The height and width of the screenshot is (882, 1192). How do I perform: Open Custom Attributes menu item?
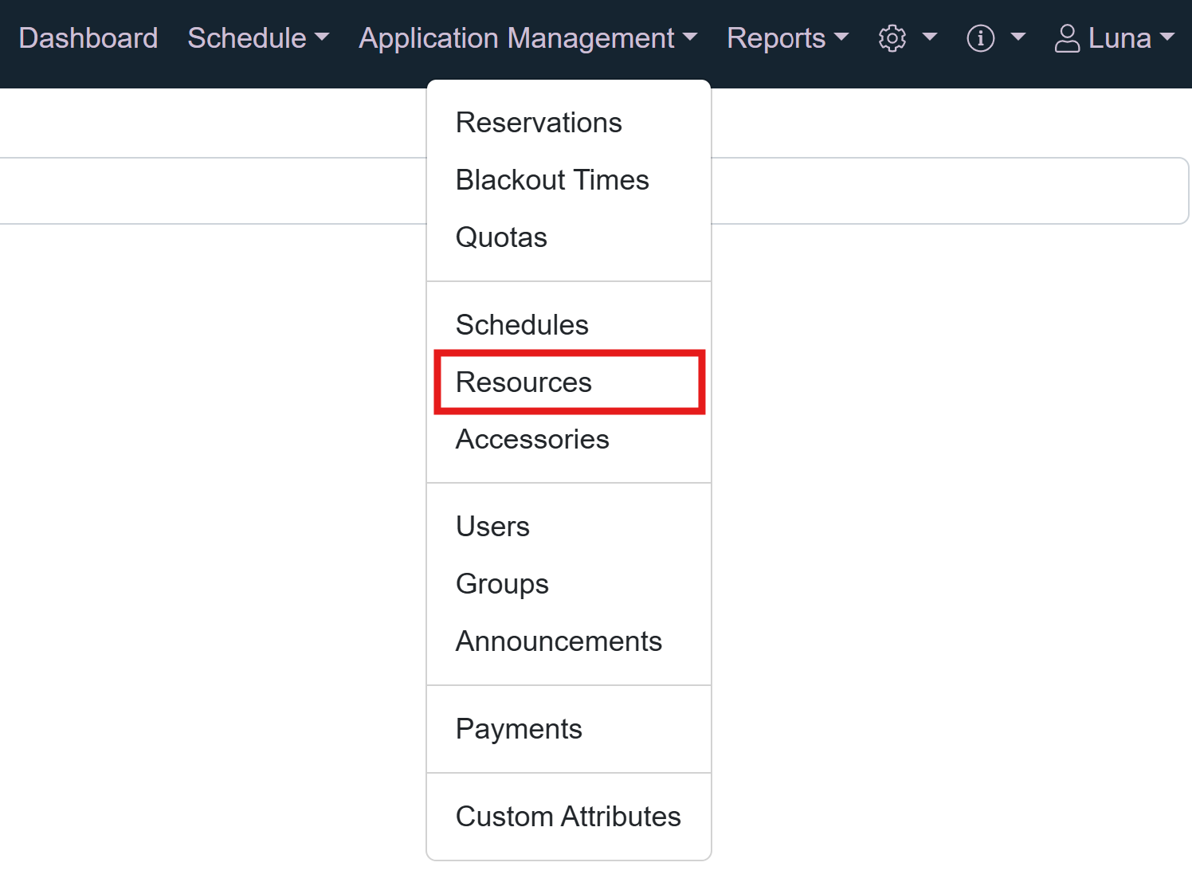[568, 817]
